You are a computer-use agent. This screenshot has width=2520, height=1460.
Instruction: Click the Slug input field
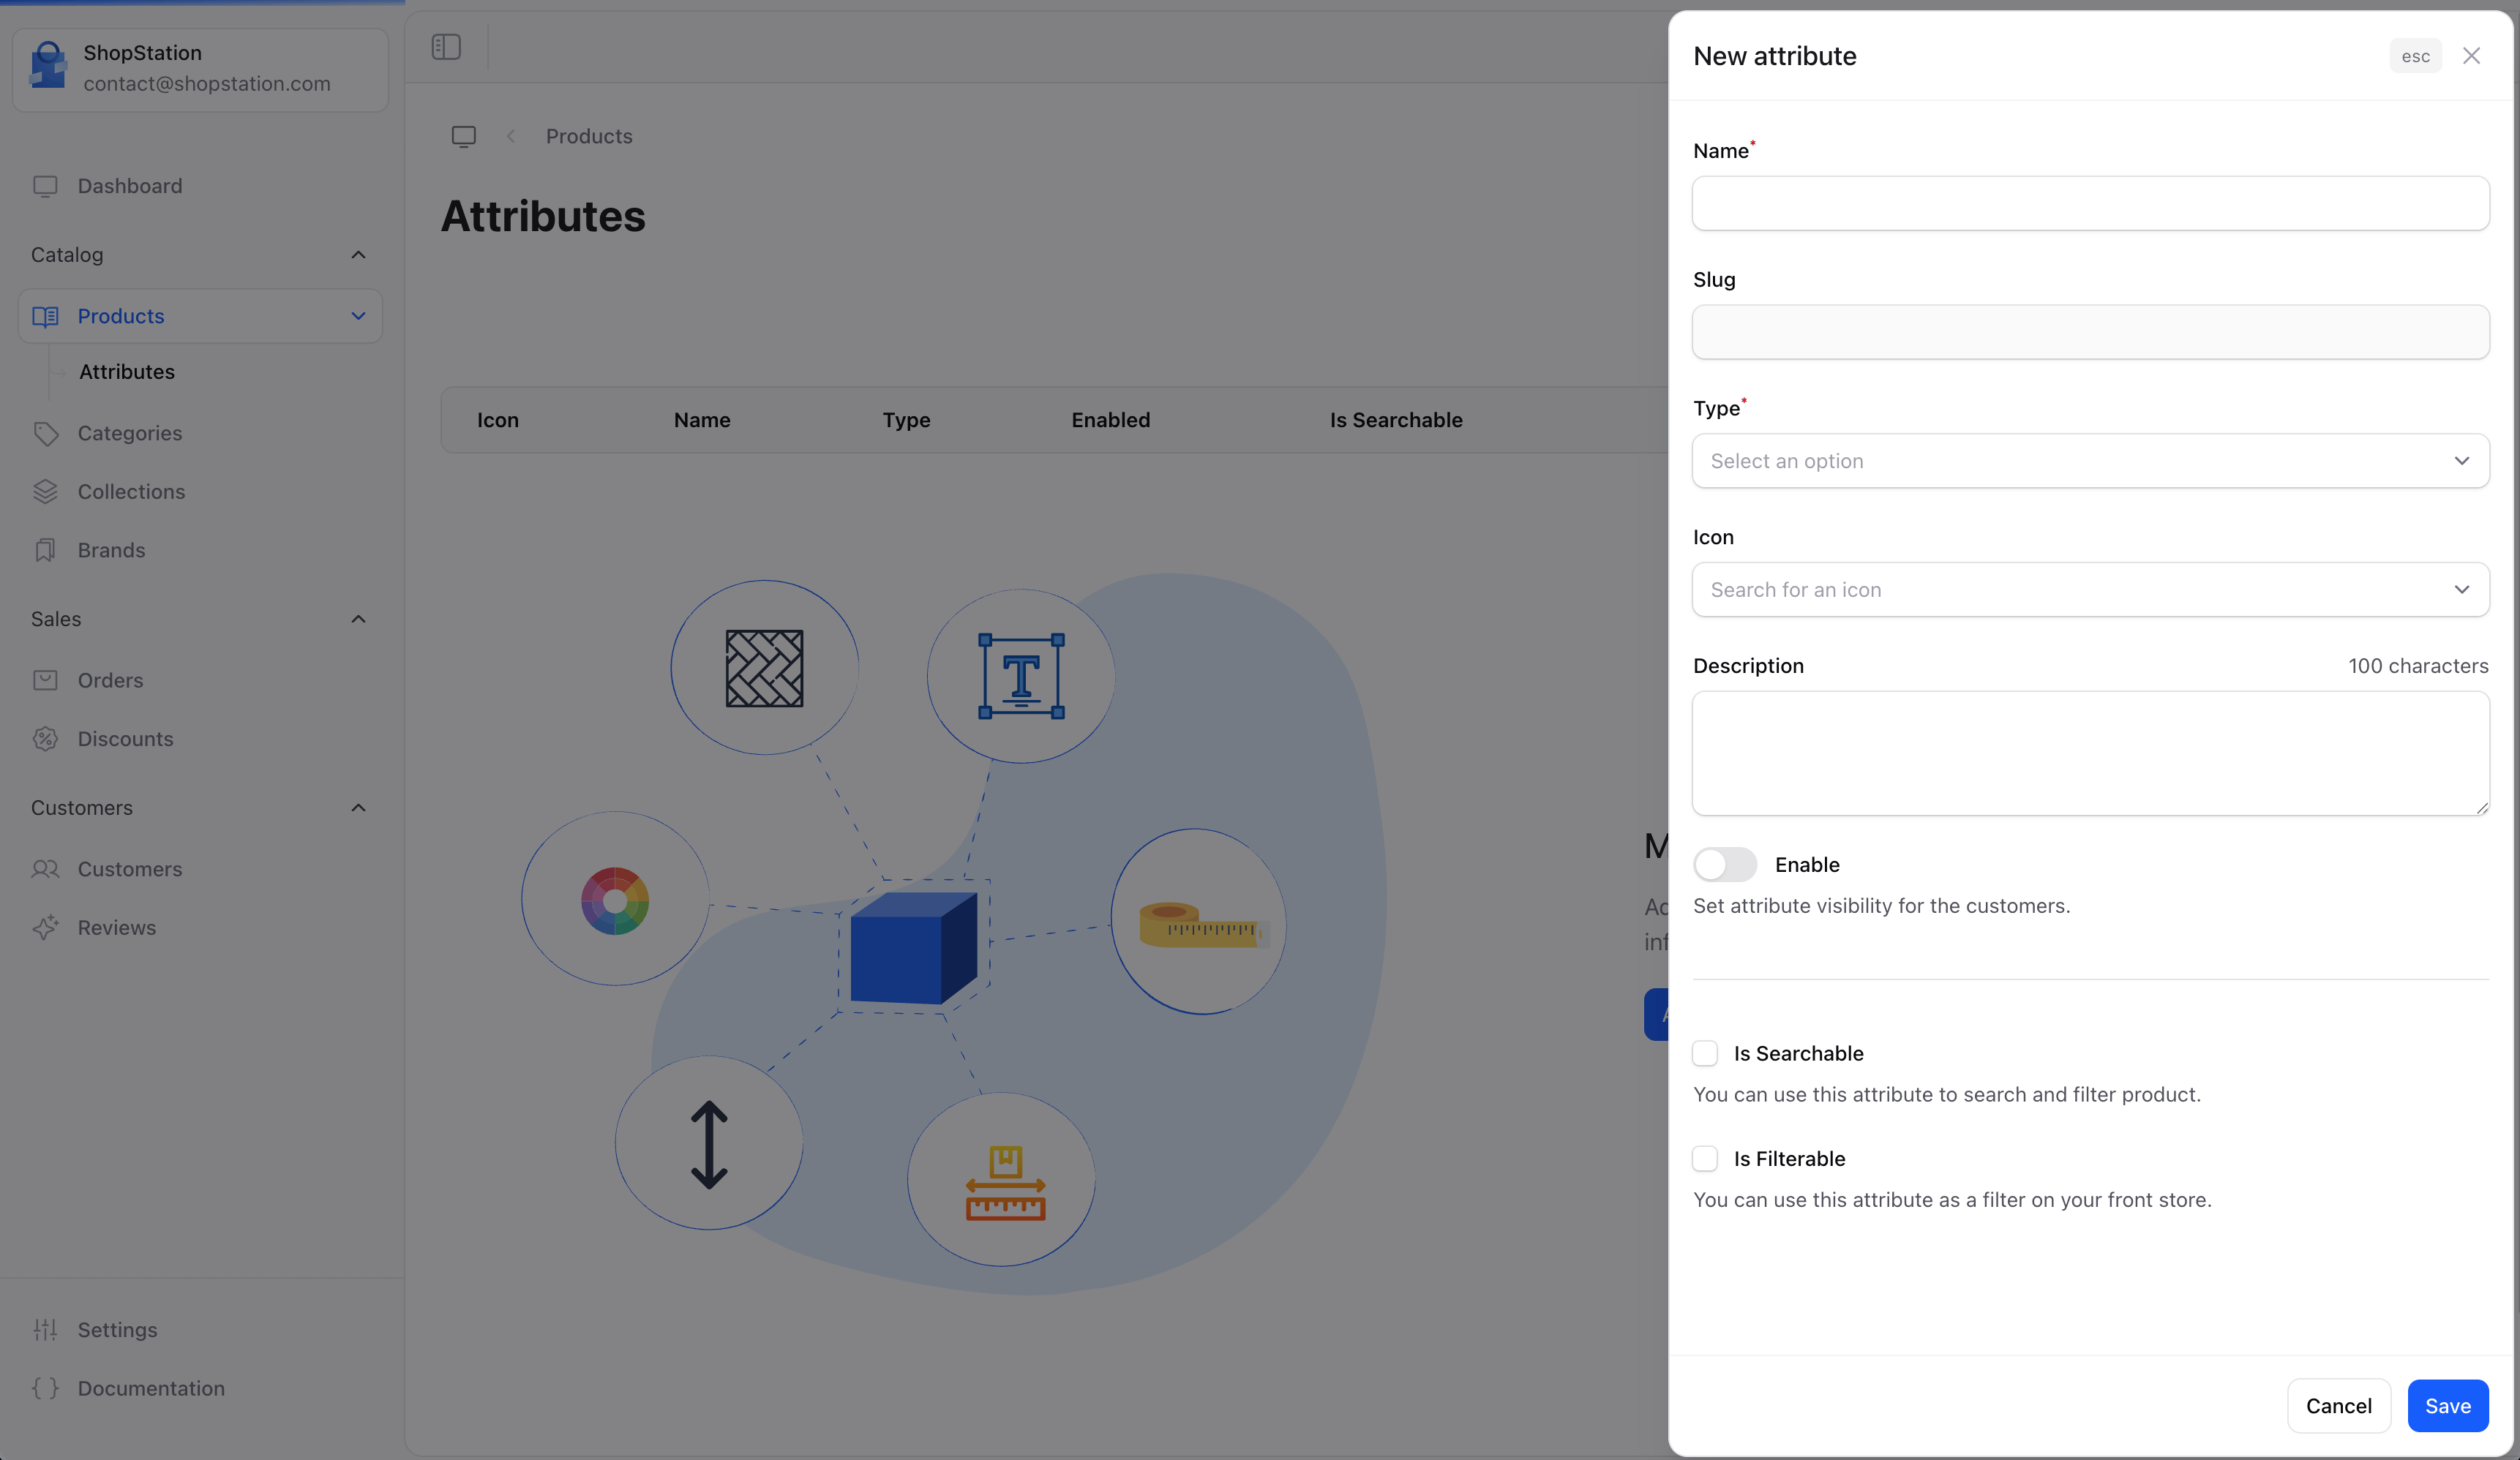[x=2090, y=332]
